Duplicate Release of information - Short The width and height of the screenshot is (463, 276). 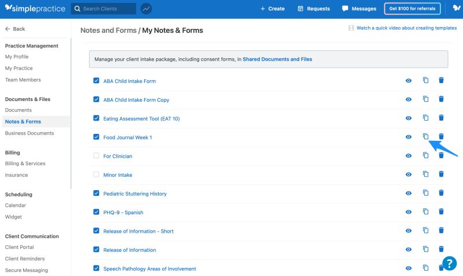[425, 230]
